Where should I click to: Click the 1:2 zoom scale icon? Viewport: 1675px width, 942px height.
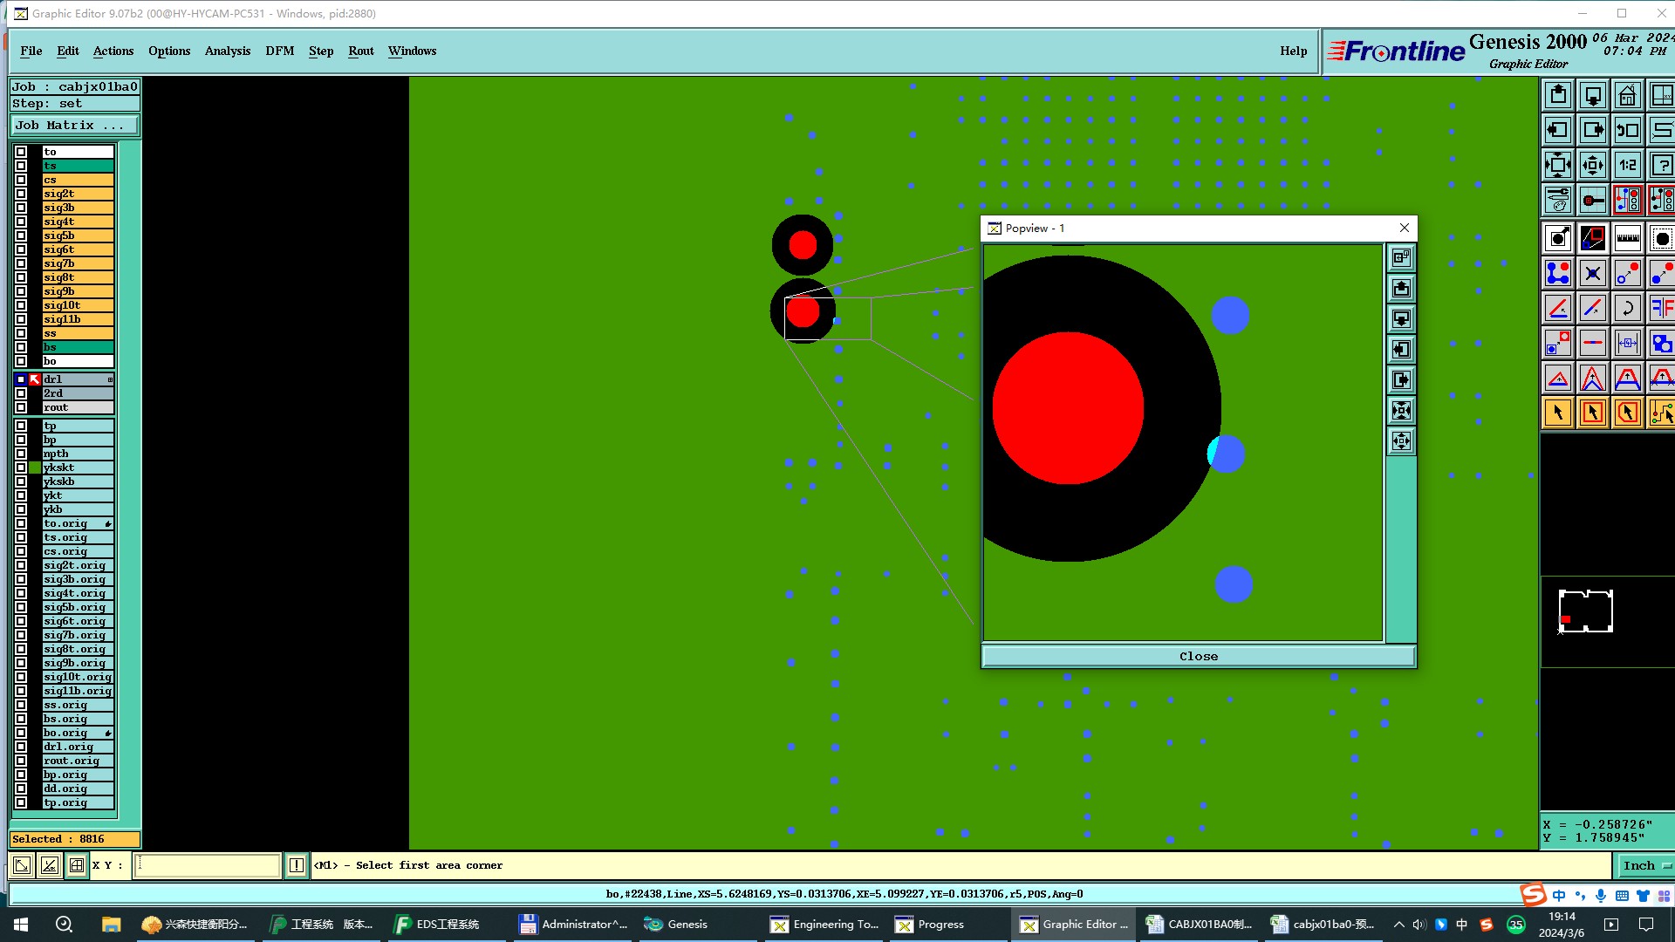[1627, 165]
